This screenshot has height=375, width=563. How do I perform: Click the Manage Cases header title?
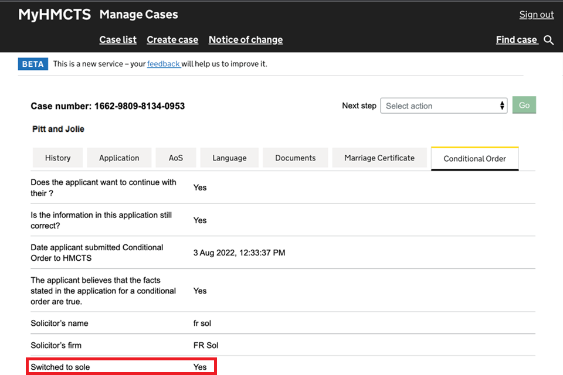coord(138,15)
